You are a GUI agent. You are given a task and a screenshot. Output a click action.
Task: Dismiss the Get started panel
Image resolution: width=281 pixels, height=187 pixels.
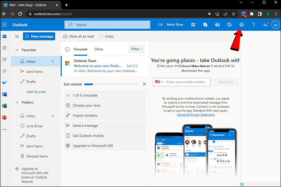pos(144,84)
